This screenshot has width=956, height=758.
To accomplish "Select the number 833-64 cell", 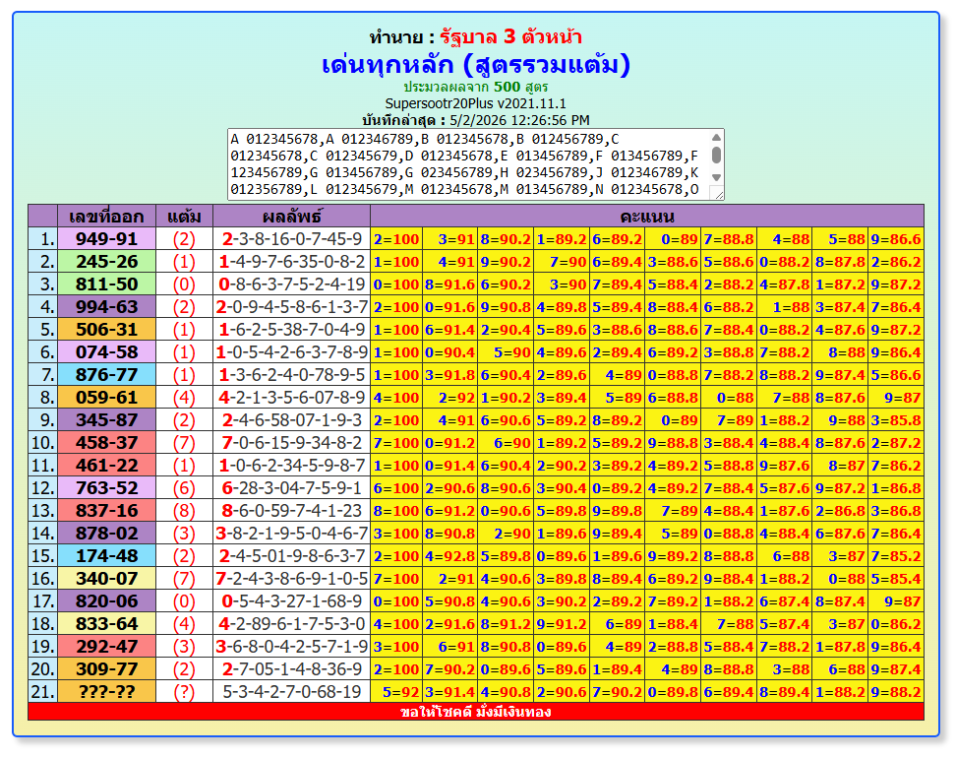I will pyautogui.click(x=106, y=624).
